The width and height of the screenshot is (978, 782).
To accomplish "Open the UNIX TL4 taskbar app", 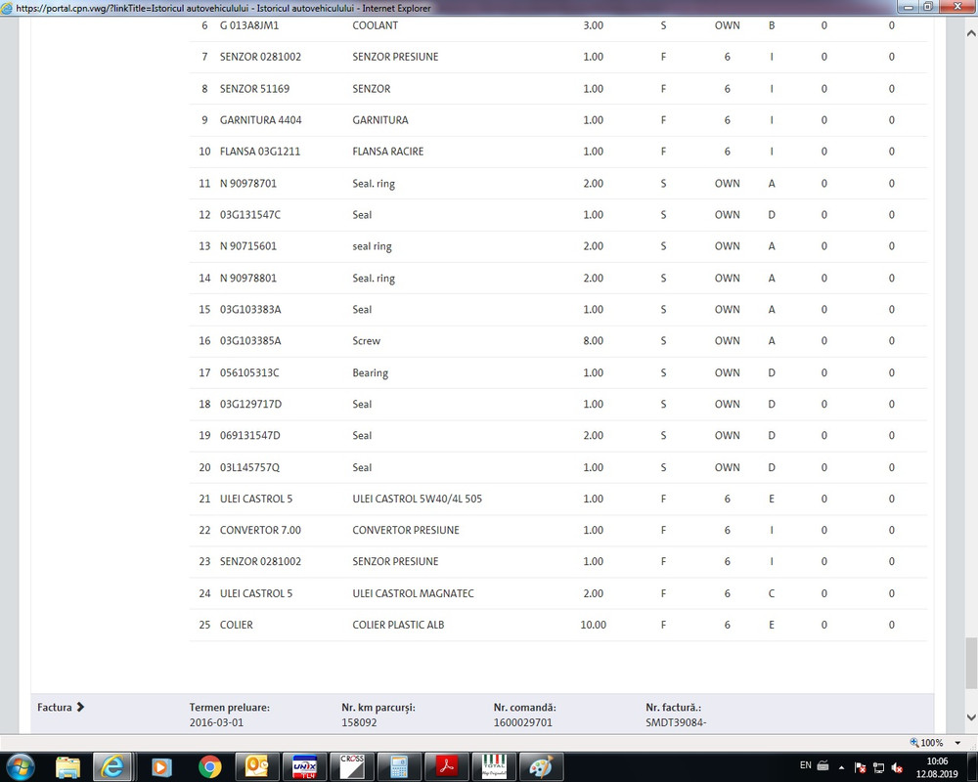I will [x=304, y=766].
